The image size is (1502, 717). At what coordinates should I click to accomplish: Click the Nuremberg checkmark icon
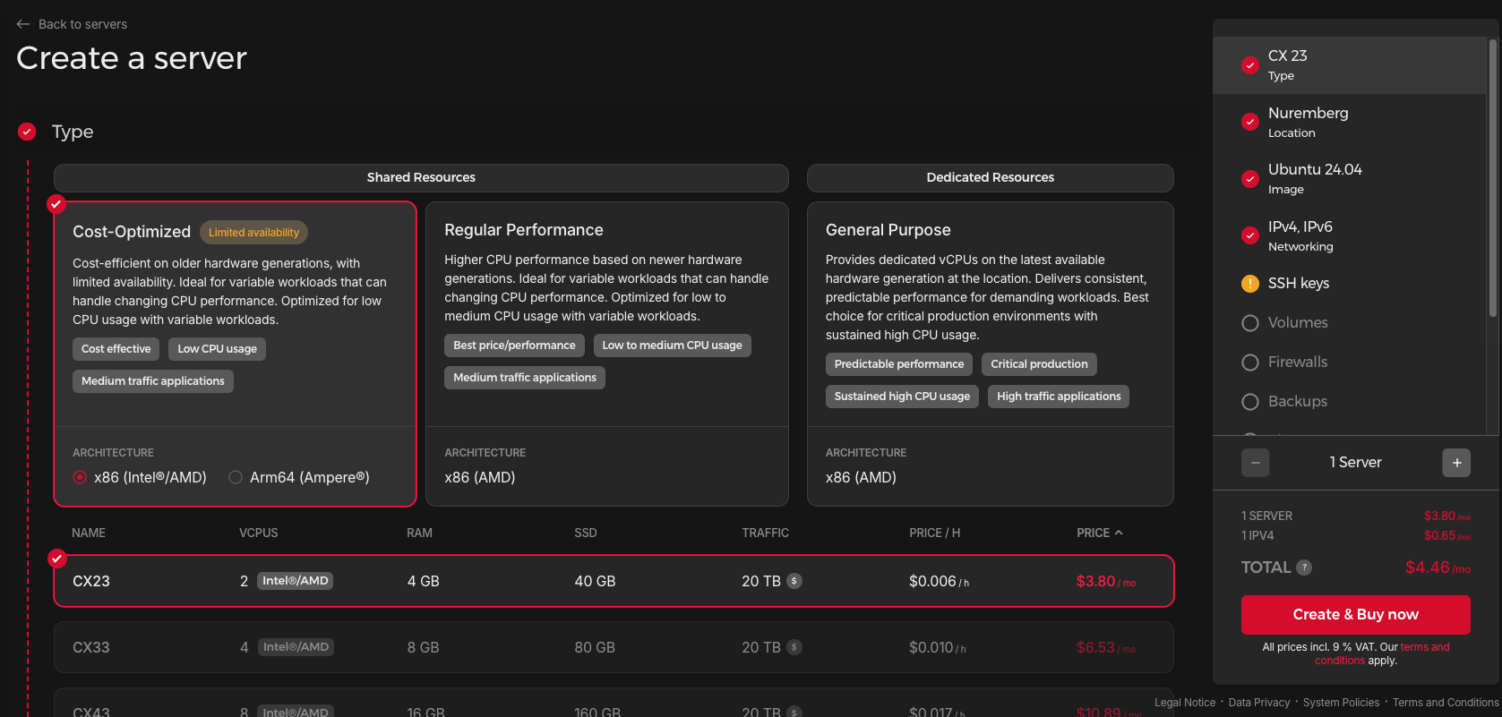point(1250,122)
